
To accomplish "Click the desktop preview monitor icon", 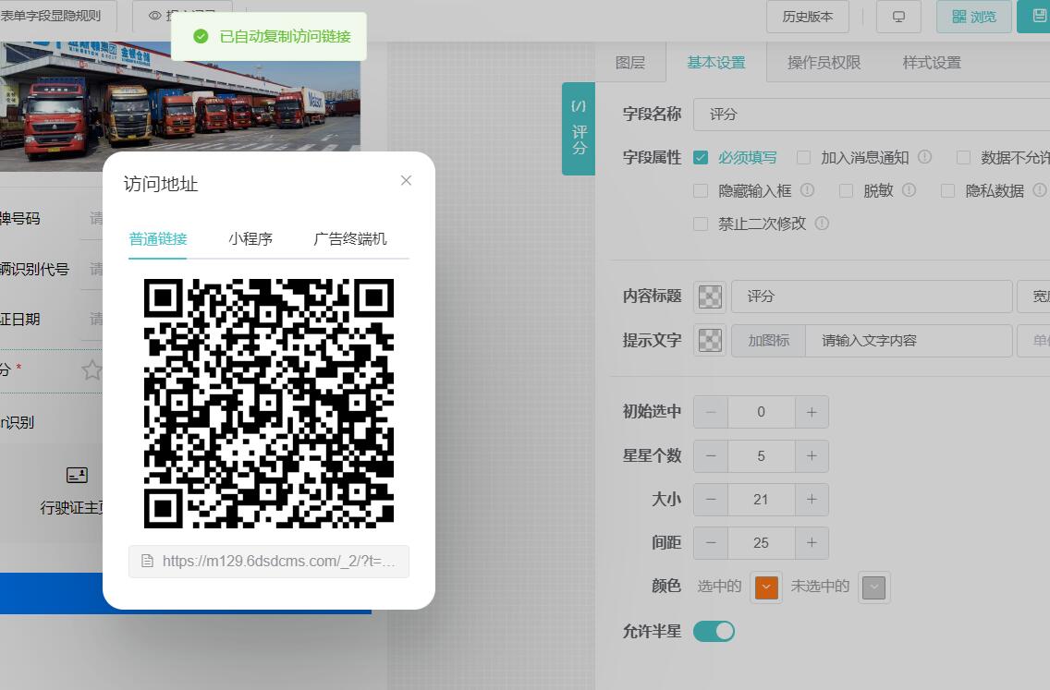I will [x=898, y=17].
